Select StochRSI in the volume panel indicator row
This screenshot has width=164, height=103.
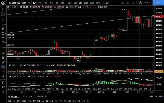tap(106, 74)
